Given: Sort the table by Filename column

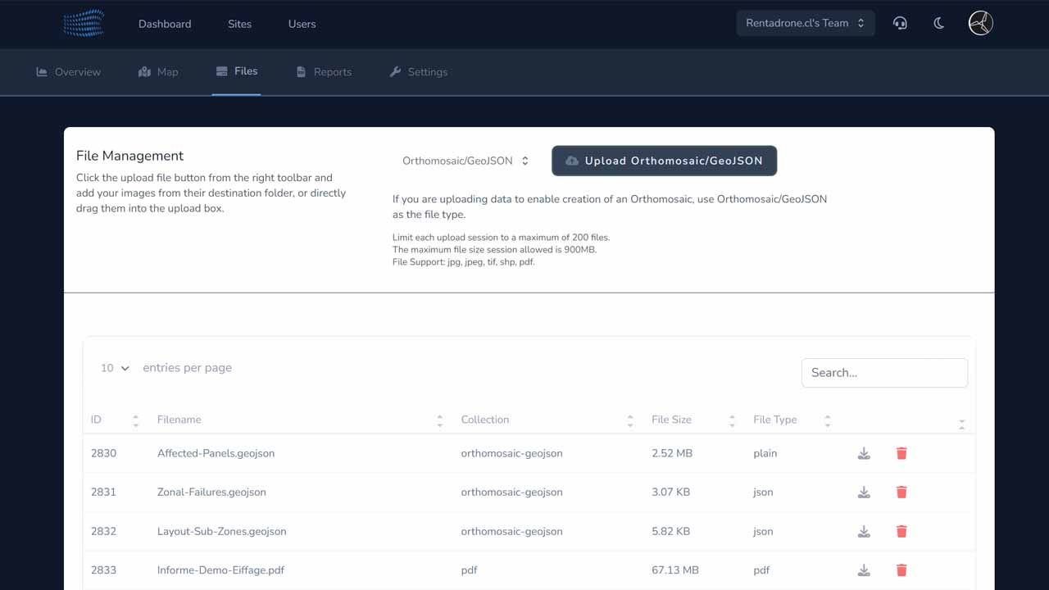Looking at the screenshot, I should pyautogui.click(x=179, y=420).
